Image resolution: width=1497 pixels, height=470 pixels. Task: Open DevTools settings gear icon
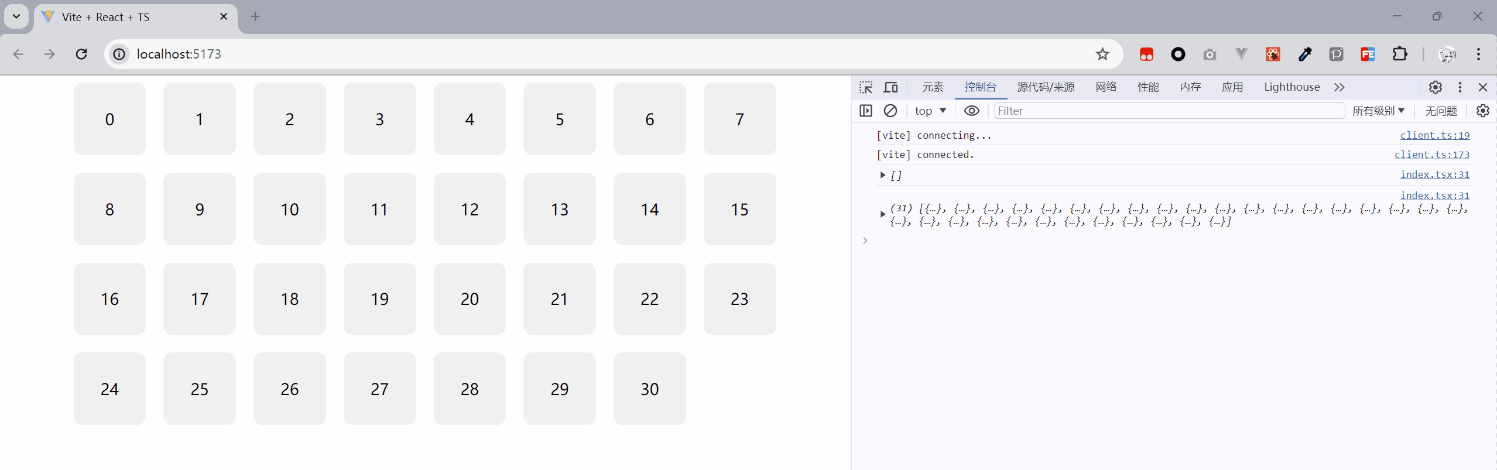point(1435,87)
